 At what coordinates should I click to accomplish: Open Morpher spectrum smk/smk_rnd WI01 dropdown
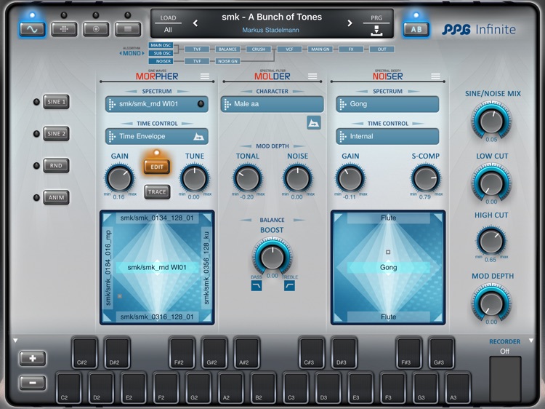point(157,104)
